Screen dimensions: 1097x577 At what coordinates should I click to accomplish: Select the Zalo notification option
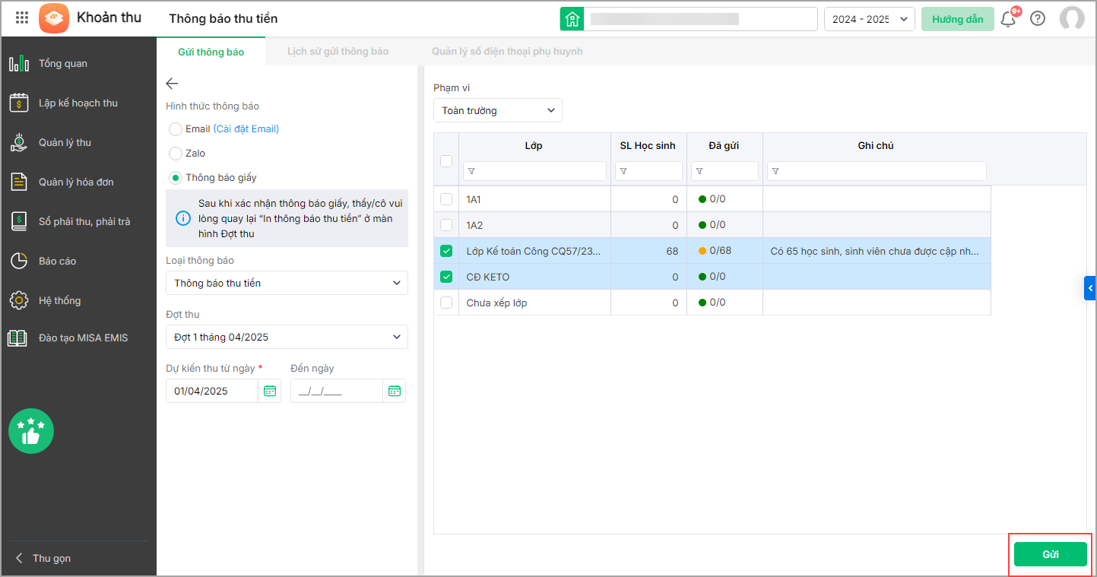(176, 154)
